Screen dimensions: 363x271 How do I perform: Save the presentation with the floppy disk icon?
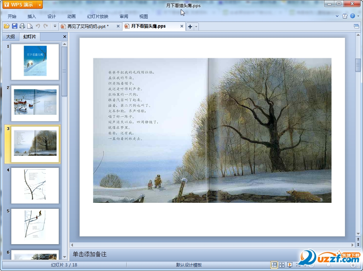[15, 26]
